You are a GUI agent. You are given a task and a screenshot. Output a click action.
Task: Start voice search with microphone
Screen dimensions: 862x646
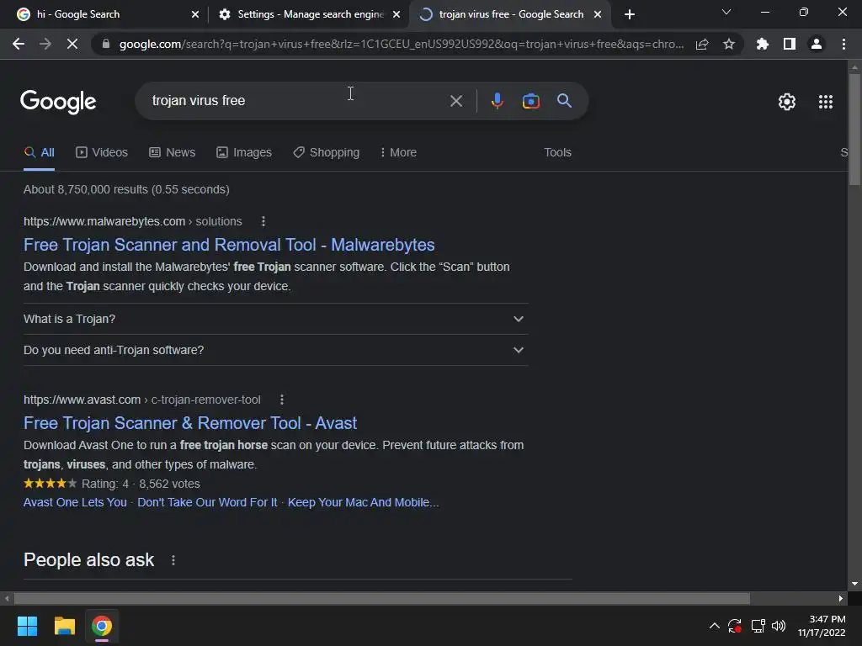pos(497,101)
